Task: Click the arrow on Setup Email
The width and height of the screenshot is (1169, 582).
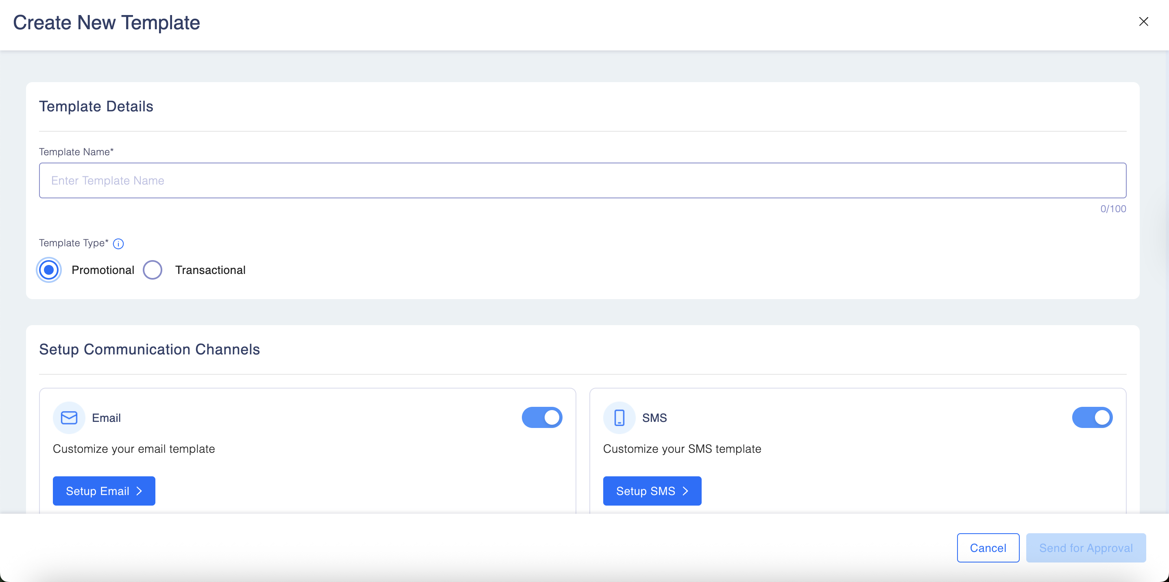Action: [x=140, y=491]
